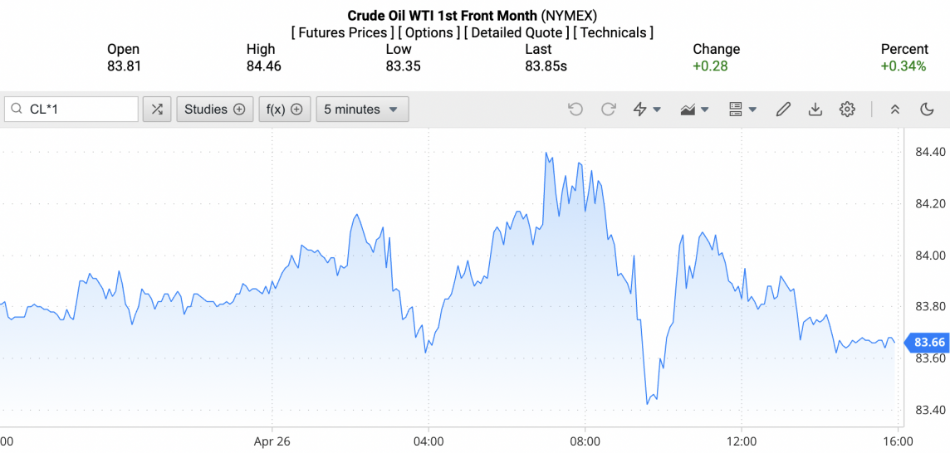Click the compare symbols shuffle icon
Image resolution: width=950 pixels, height=453 pixels.
[157, 110]
